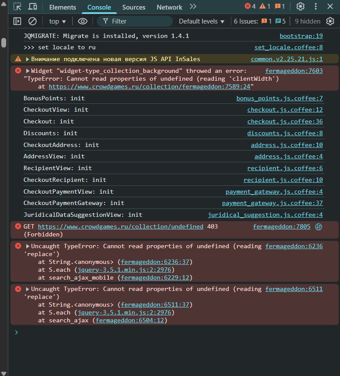The height and width of the screenshot is (376, 340).
Task: Clear the console with the clear icon
Action: coord(32,21)
